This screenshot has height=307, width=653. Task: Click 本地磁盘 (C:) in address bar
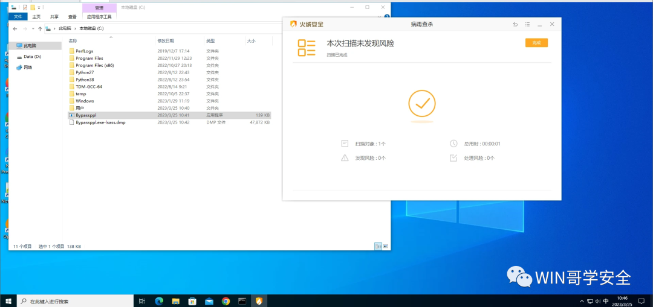pos(92,28)
